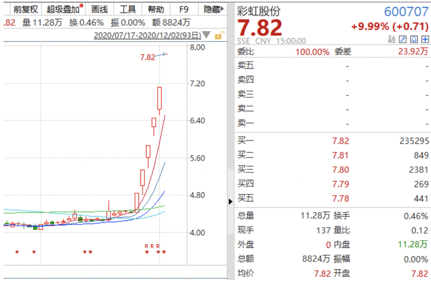Click the edit note pencil icon
Image resolution: width=431 pixels, height=291 pixels.
pos(403,39)
